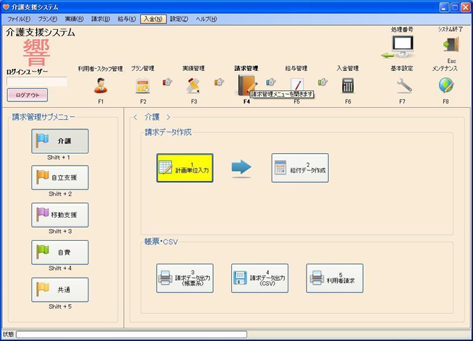
Task: Click the left chevron beside 介護
Action: [x=135, y=117]
